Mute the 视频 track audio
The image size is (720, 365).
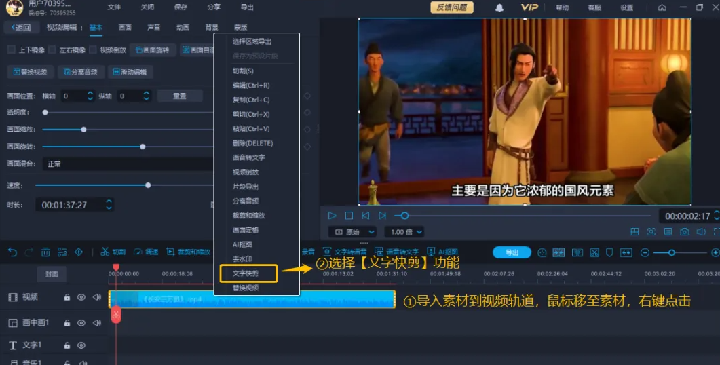pos(96,297)
